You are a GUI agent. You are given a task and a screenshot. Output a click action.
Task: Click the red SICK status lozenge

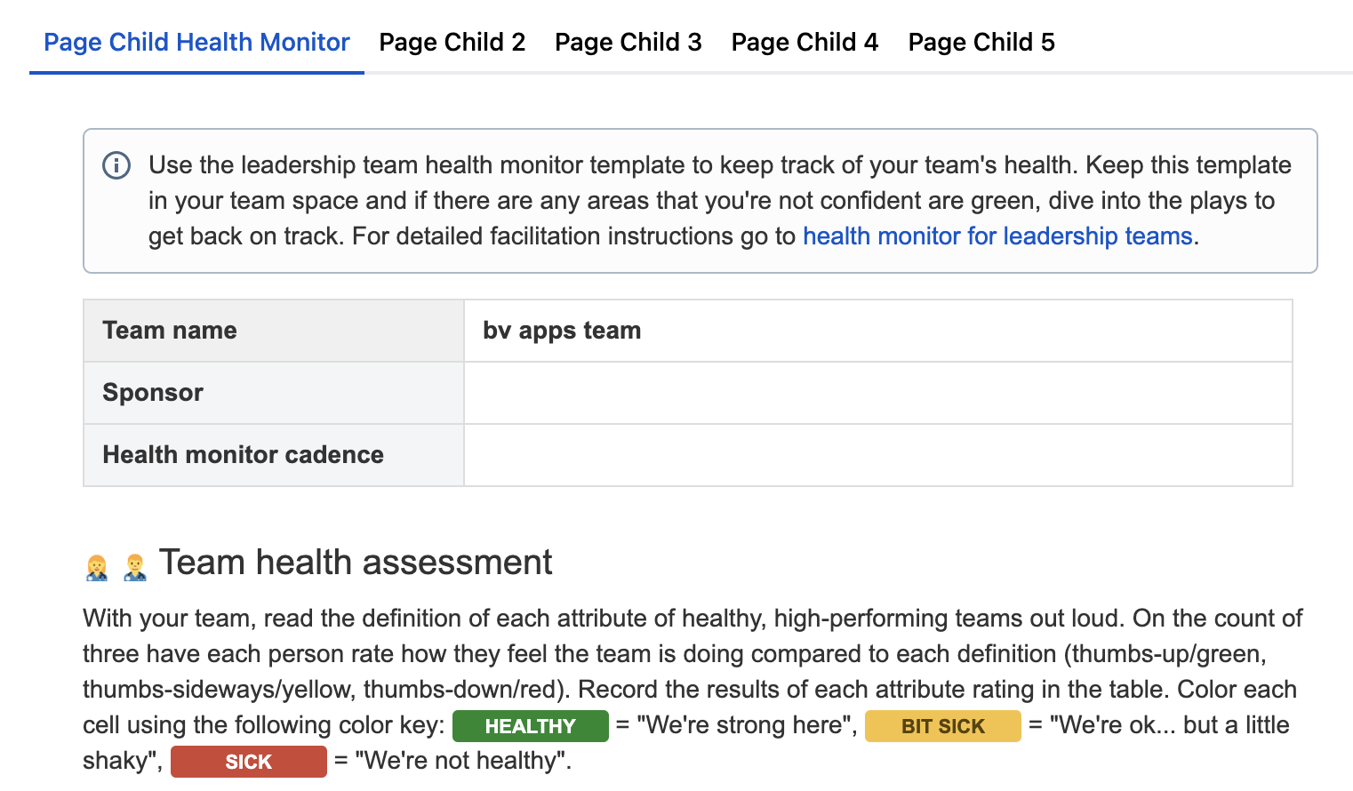(x=248, y=762)
